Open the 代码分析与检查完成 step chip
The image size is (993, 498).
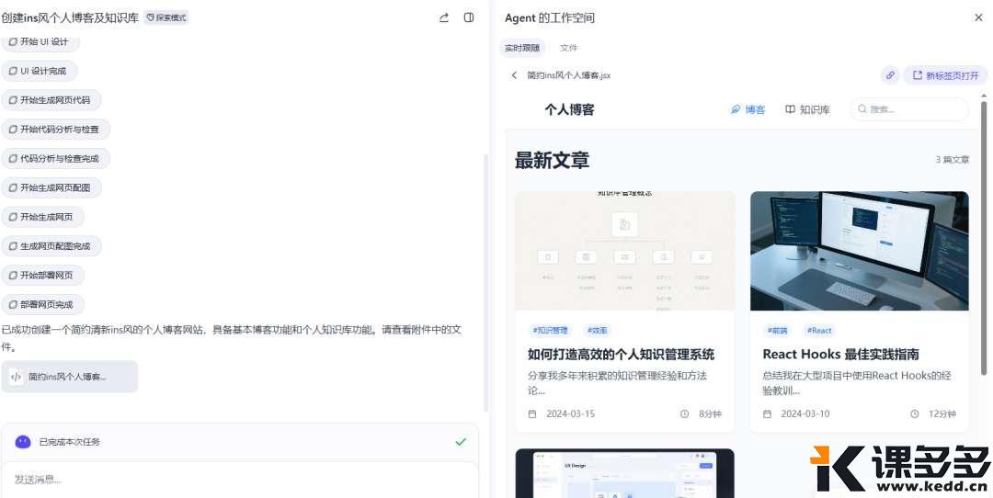point(56,158)
